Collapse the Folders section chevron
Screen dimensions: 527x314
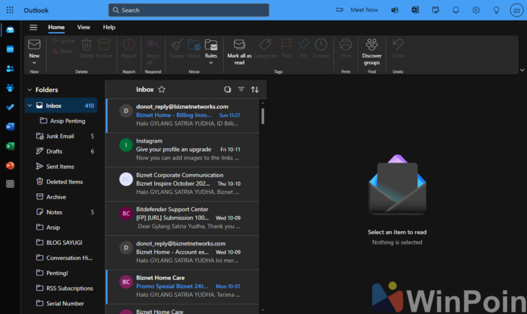(29, 90)
